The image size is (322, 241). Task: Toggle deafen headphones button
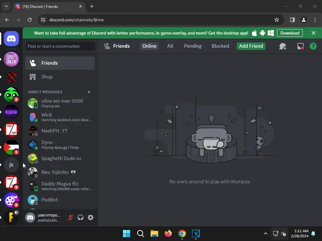tap(80, 217)
